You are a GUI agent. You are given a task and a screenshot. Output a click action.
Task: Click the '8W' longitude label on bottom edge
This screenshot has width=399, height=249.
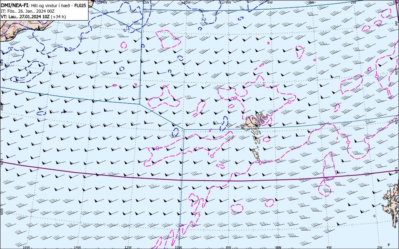pos(229,247)
